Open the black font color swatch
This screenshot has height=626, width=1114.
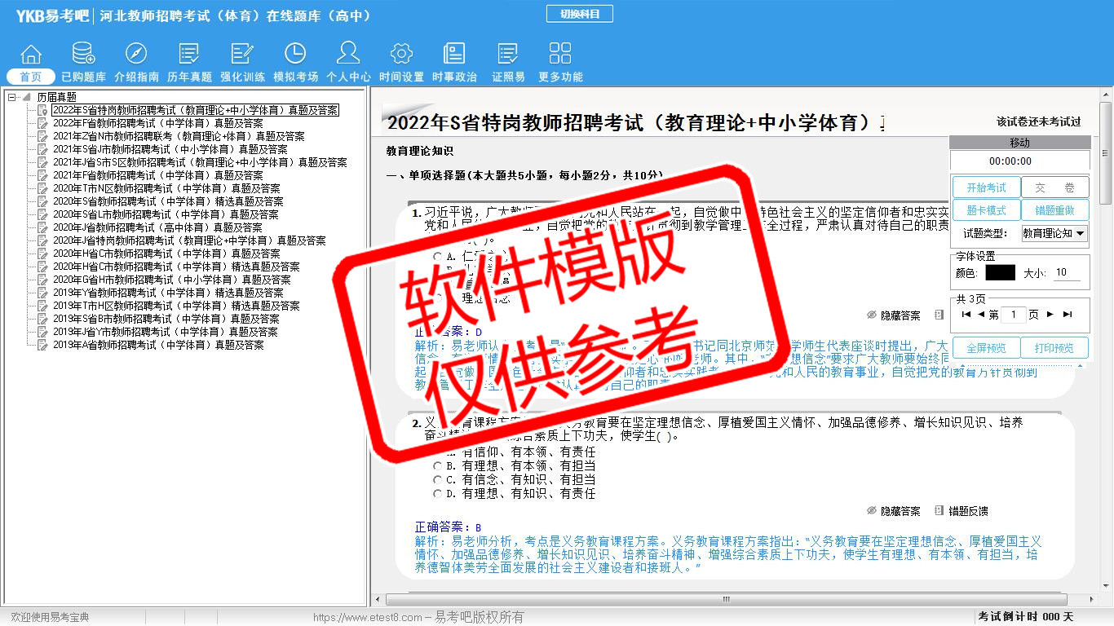(1000, 273)
